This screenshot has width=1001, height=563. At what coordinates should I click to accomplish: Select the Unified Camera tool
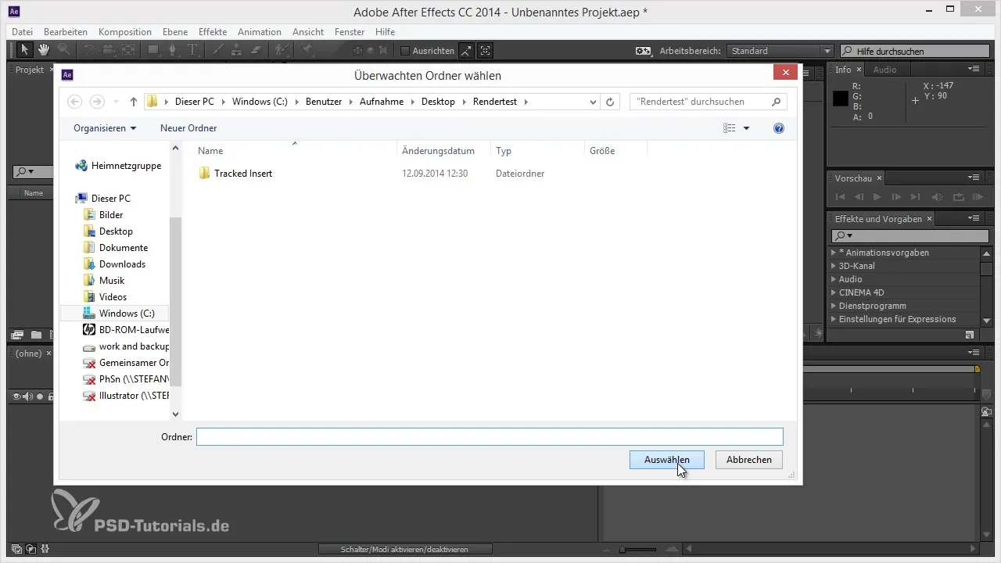(109, 50)
